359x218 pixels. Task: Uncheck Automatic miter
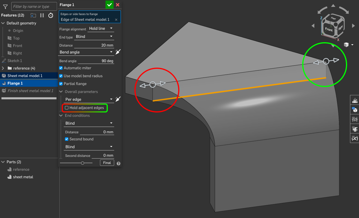pos(61,68)
